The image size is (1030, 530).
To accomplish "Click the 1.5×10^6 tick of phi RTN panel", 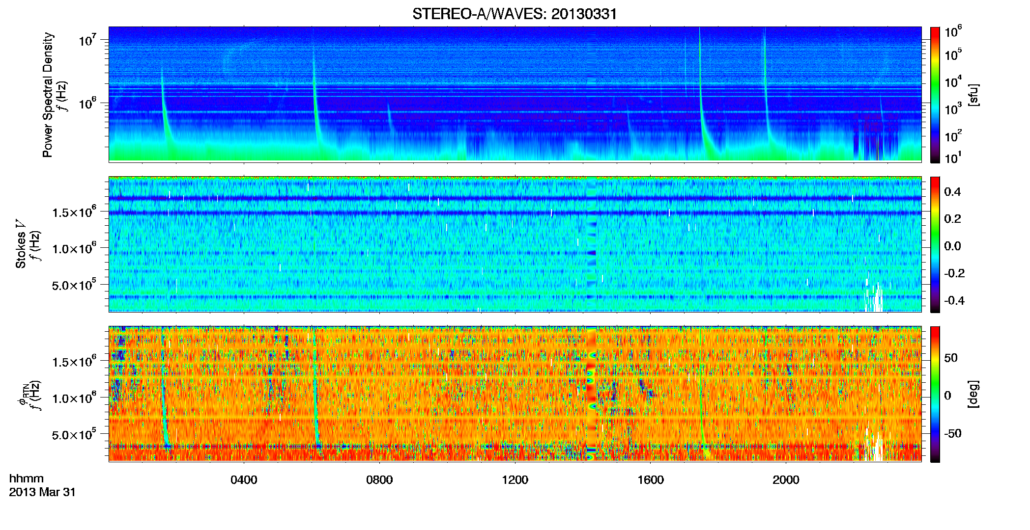I will (74, 362).
